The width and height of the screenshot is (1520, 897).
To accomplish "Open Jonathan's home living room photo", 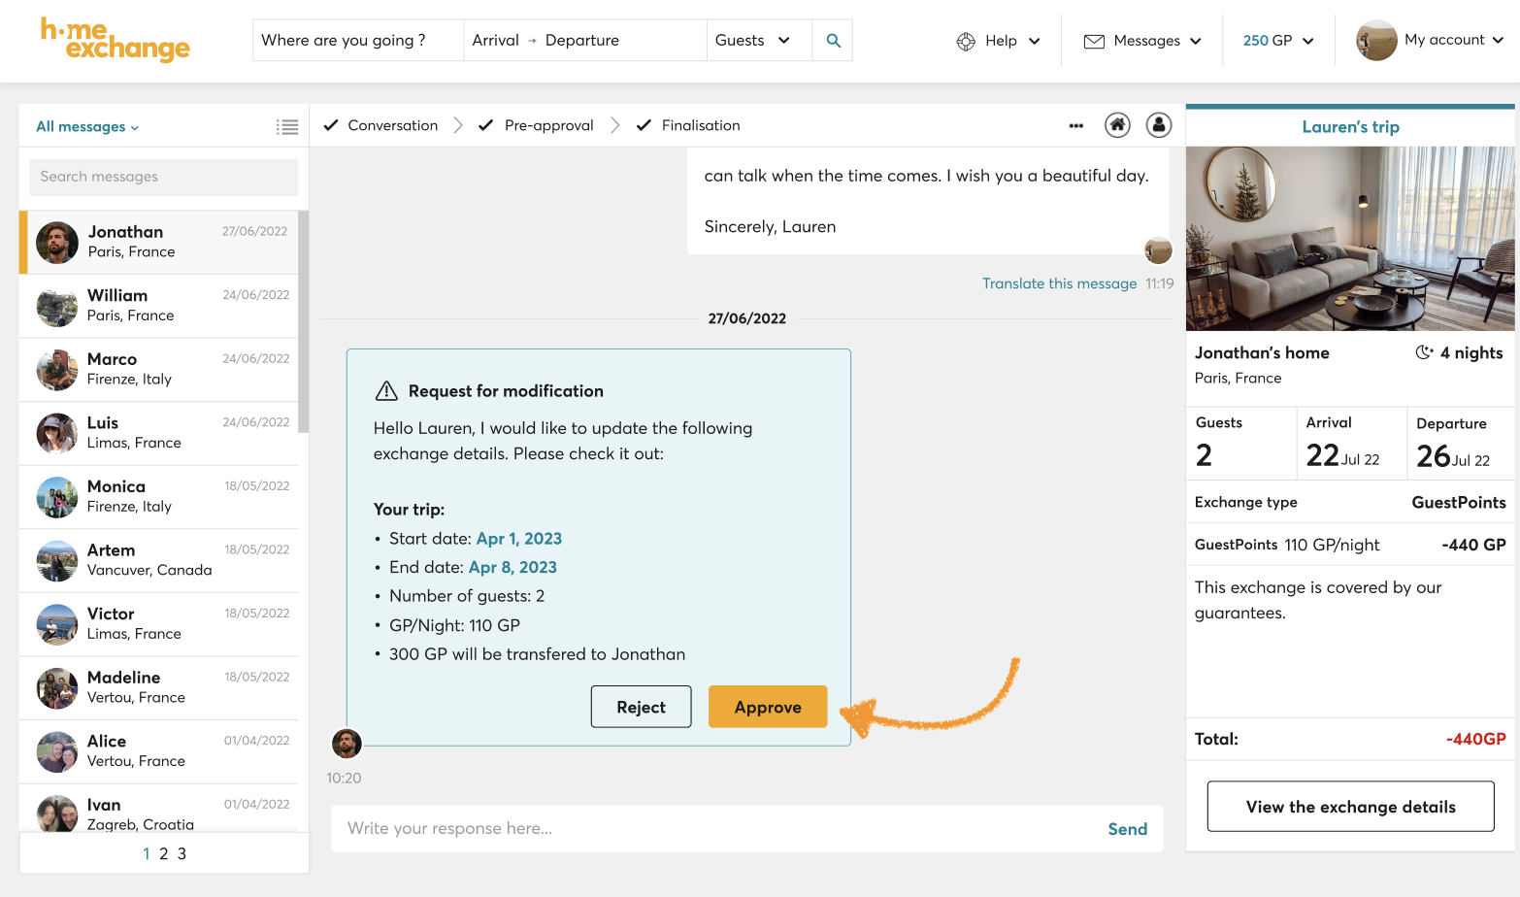I will [1350, 239].
